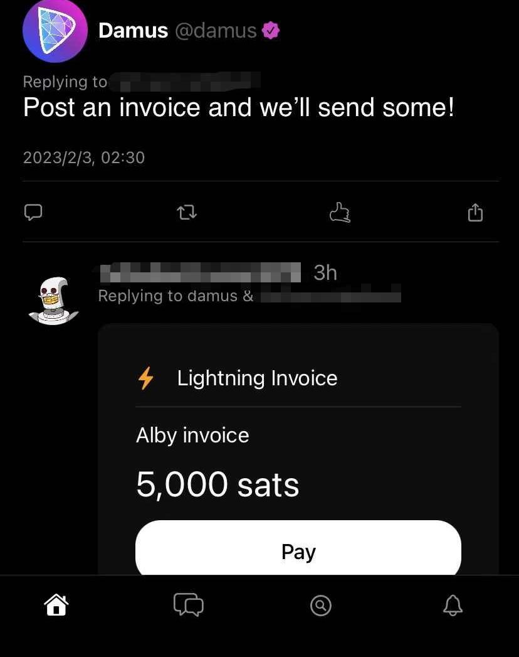Like the Damus post
This screenshot has width=519, height=657.
coord(340,213)
